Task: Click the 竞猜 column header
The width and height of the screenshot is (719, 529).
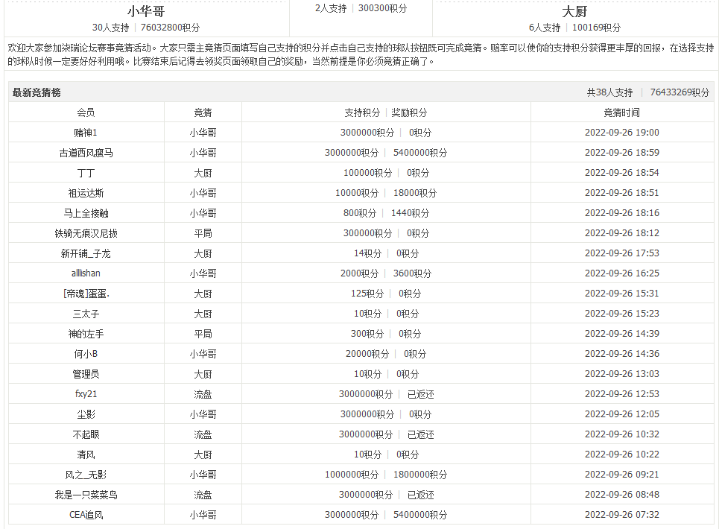Action: pyautogui.click(x=202, y=111)
